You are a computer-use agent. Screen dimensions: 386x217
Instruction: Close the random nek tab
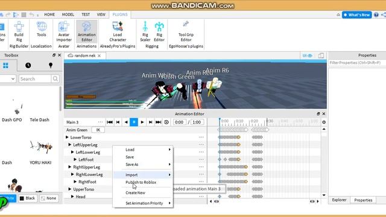click(99, 56)
